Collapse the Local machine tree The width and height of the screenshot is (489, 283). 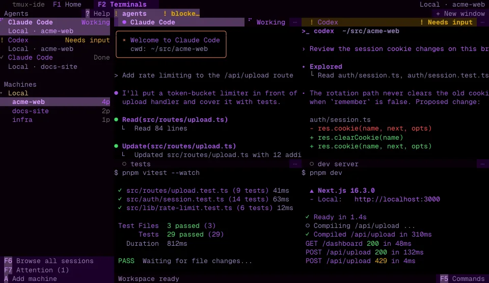tap(2, 93)
